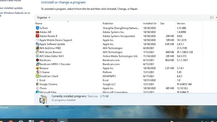Viewport: 217px width, 122px height.
Task: Click version '91.1.10672.126'
Action: (185, 52)
